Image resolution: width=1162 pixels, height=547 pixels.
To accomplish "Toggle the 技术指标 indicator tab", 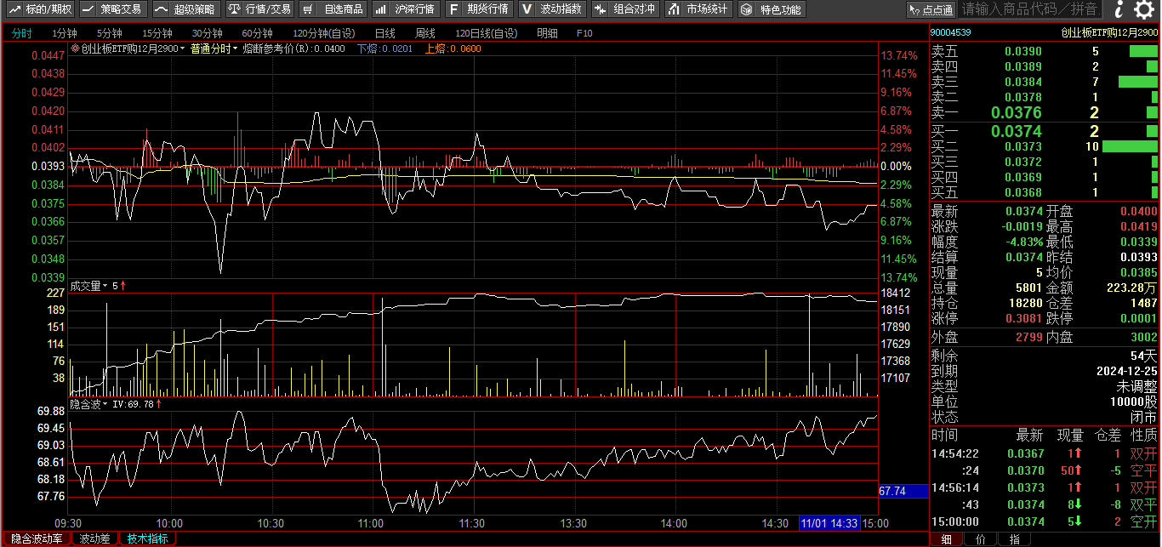I will coord(147,538).
